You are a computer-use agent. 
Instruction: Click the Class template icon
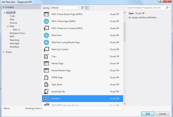click(x=46, y=56)
